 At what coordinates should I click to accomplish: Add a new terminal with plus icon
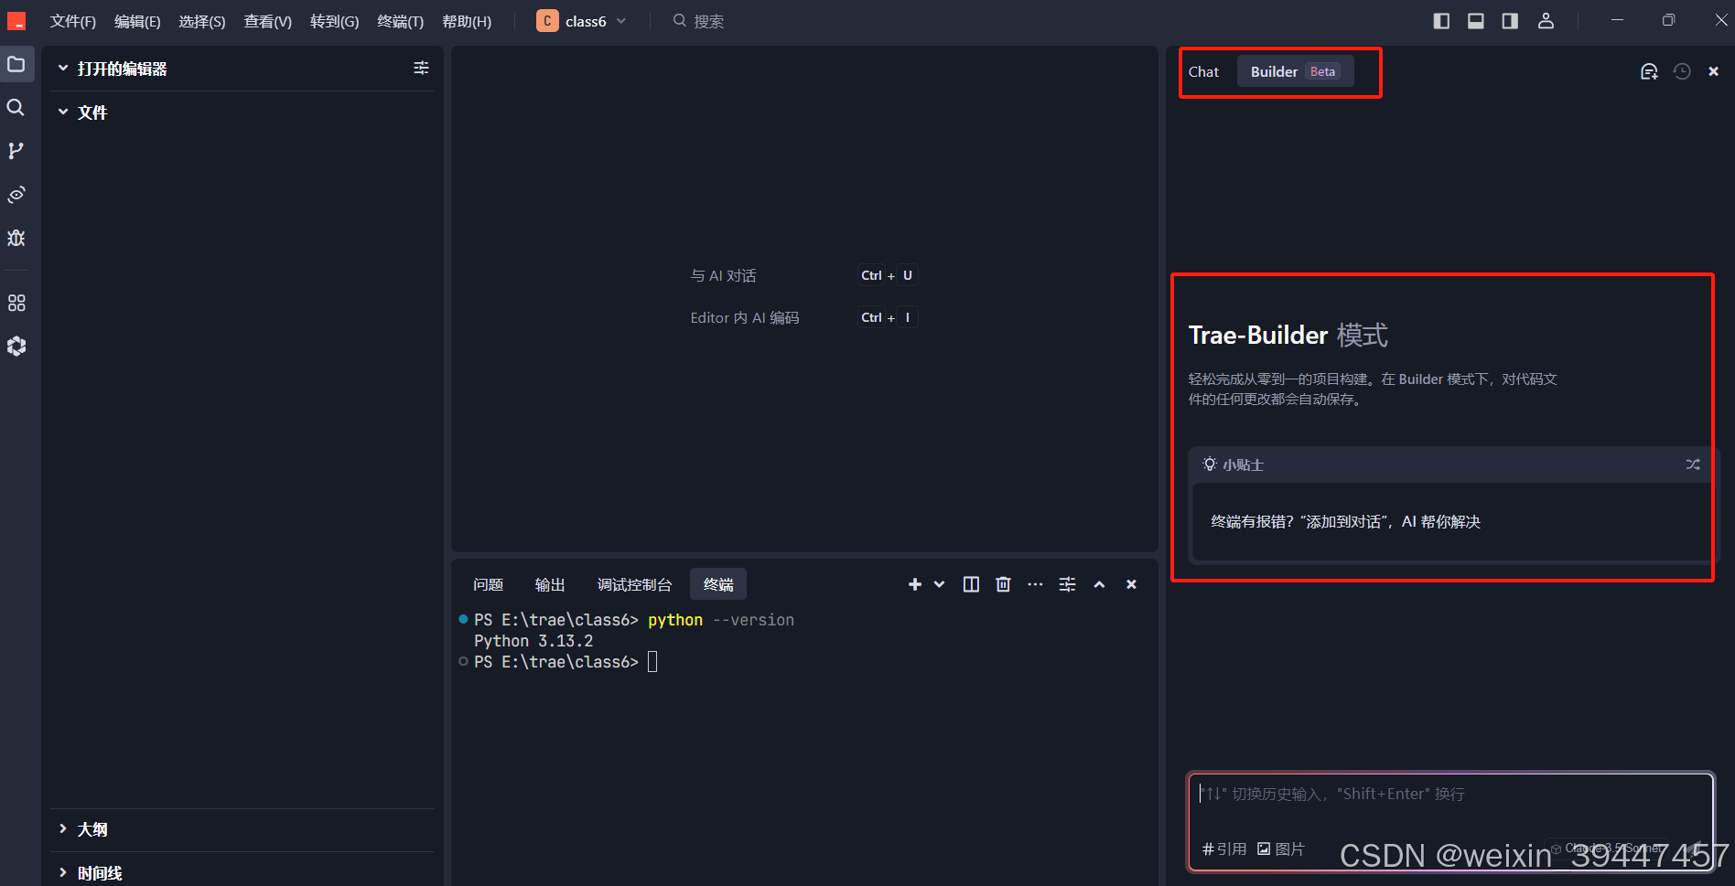coord(914,584)
